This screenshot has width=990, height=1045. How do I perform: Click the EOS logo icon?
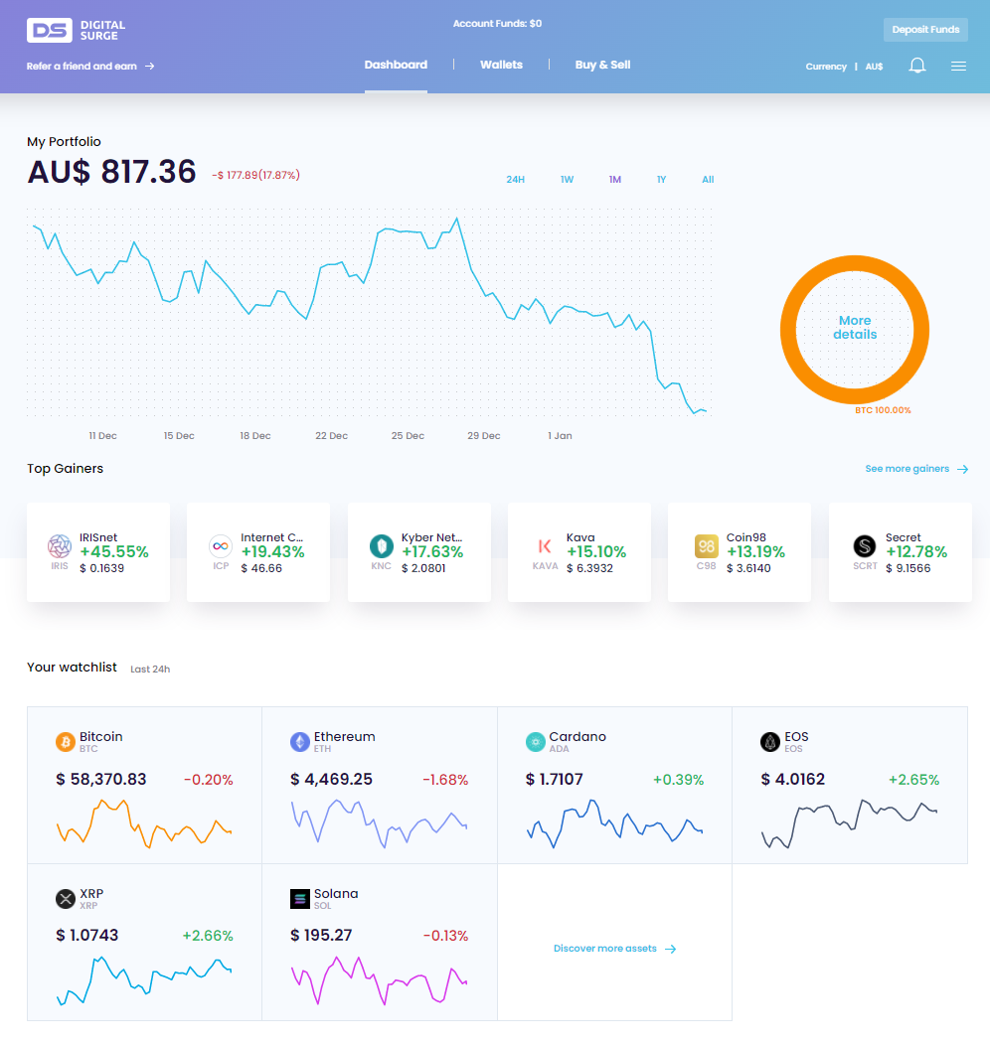tap(770, 742)
